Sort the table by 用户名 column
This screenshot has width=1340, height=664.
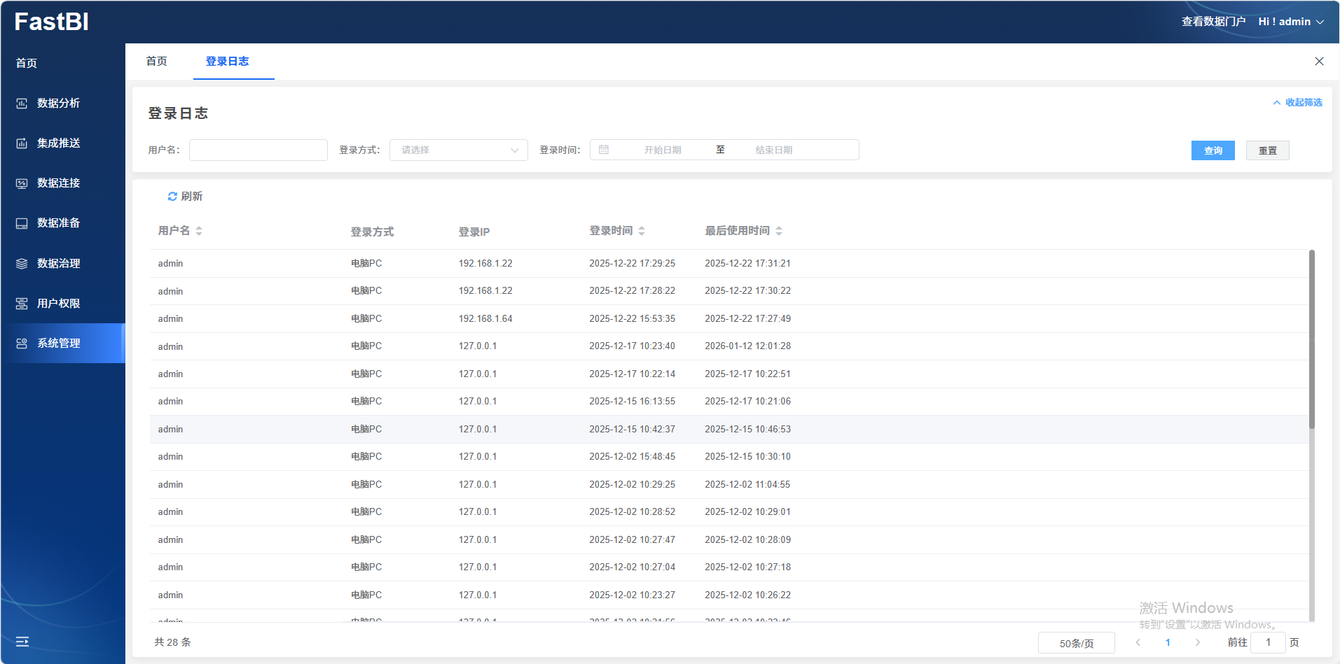[199, 231]
